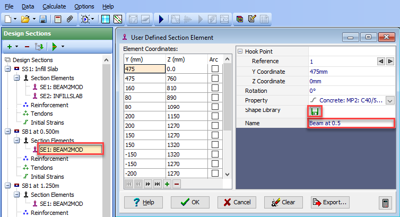Click the tree import icon with green arrow

click(39, 47)
